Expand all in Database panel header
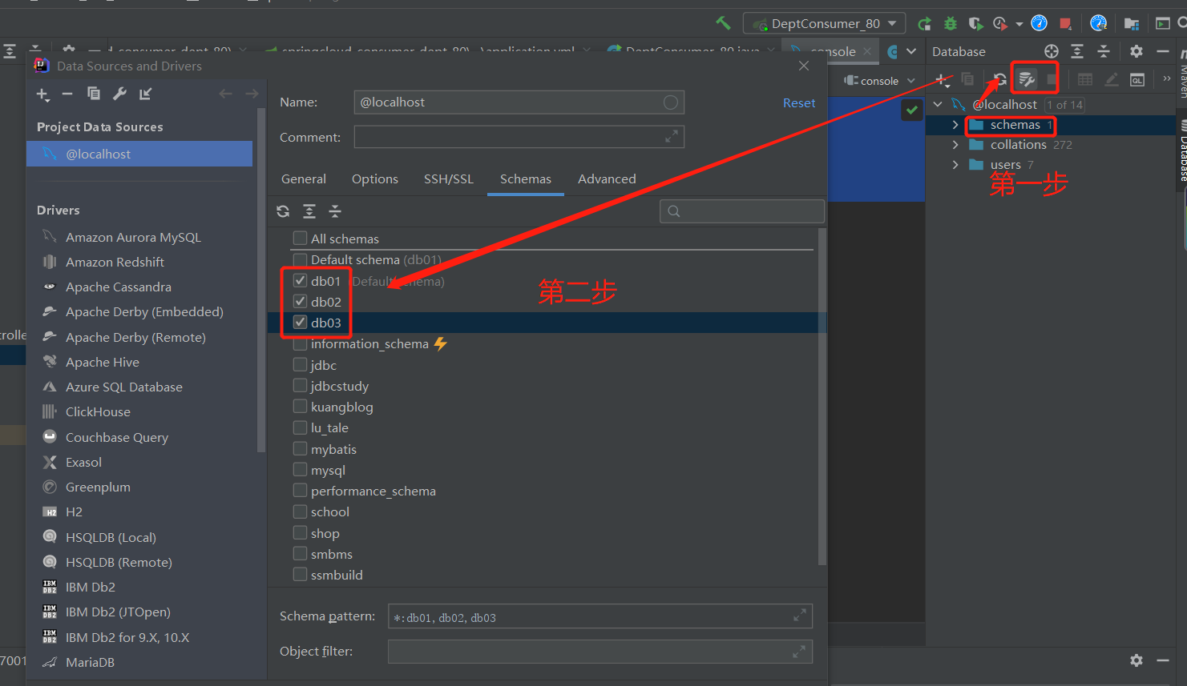The image size is (1187, 686). click(x=1077, y=51)
